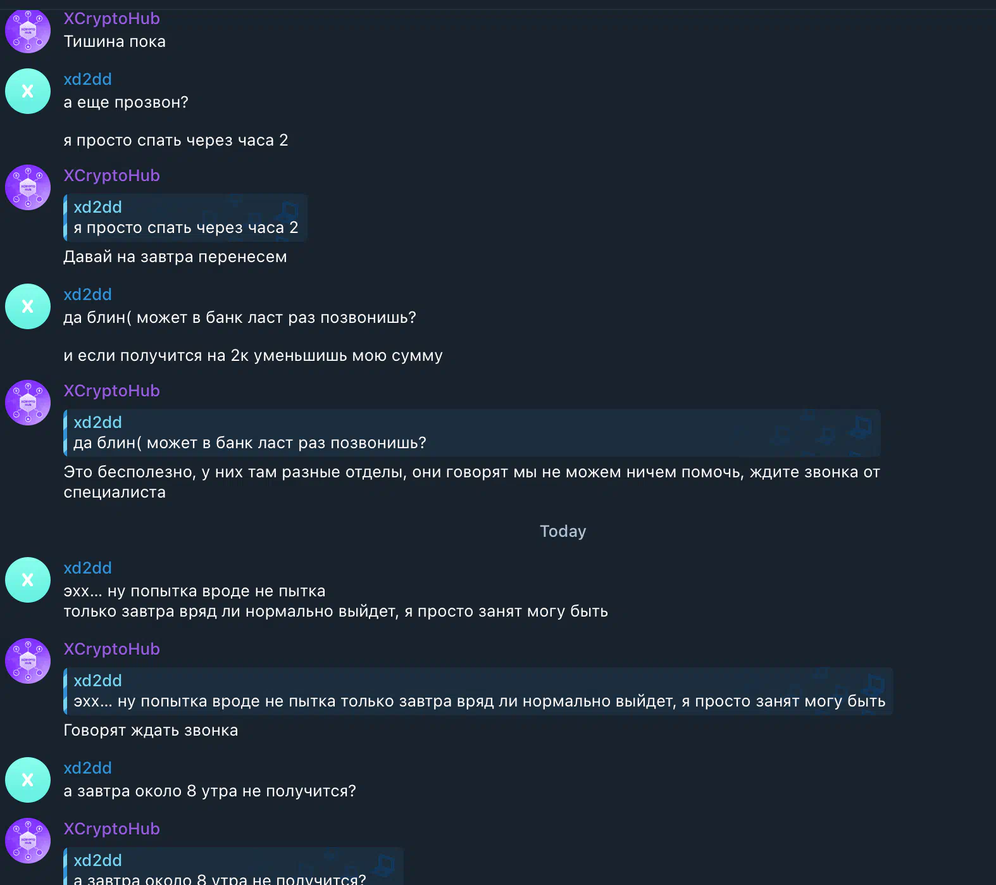This screenshot has width=996, height=885.
Task: Open xd2dd avatar next to 'эхх... ну попытка' message
Action: (x=28, y=580)
